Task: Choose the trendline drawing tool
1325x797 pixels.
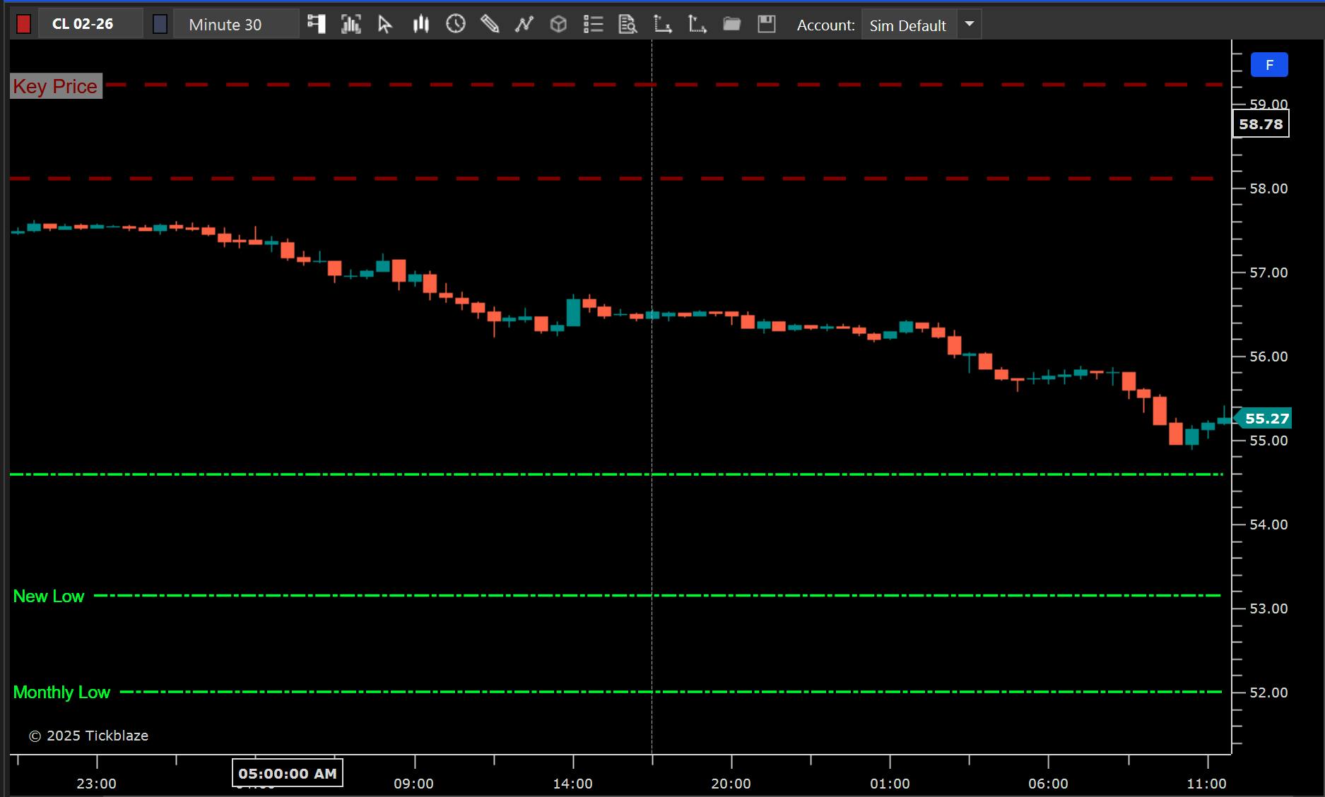Action: (524, 23)
